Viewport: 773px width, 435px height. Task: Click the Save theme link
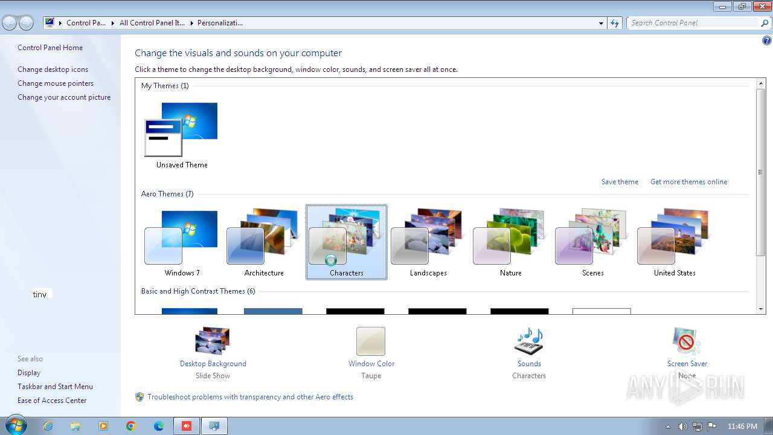point(620,182)
